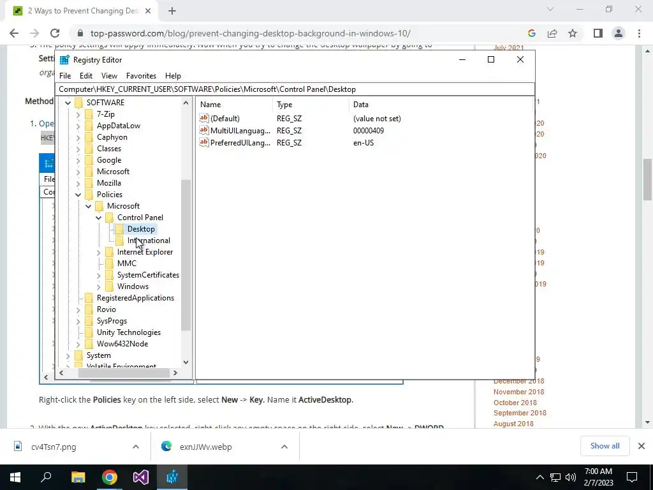Share this page icon in Chrome
This screenshot has width=653, height=490.
[x=552, y=33]
